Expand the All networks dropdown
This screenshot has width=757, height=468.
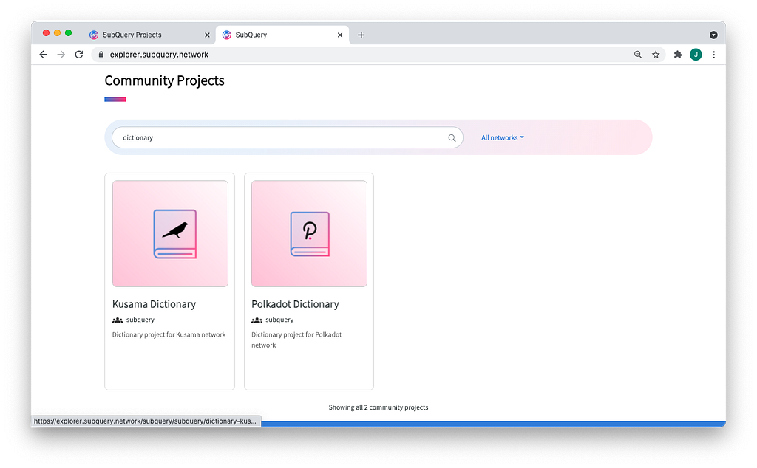click(503, 137)
